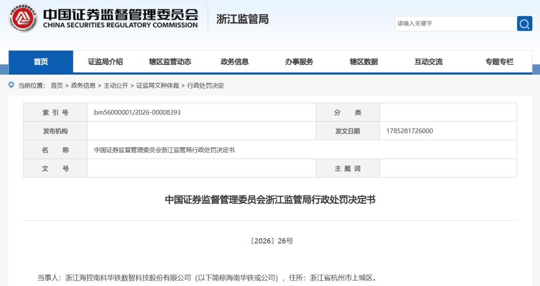Click the 当前位置 breadcrumb label
This screenshot has height=286, width=540.
coord(32,86)
